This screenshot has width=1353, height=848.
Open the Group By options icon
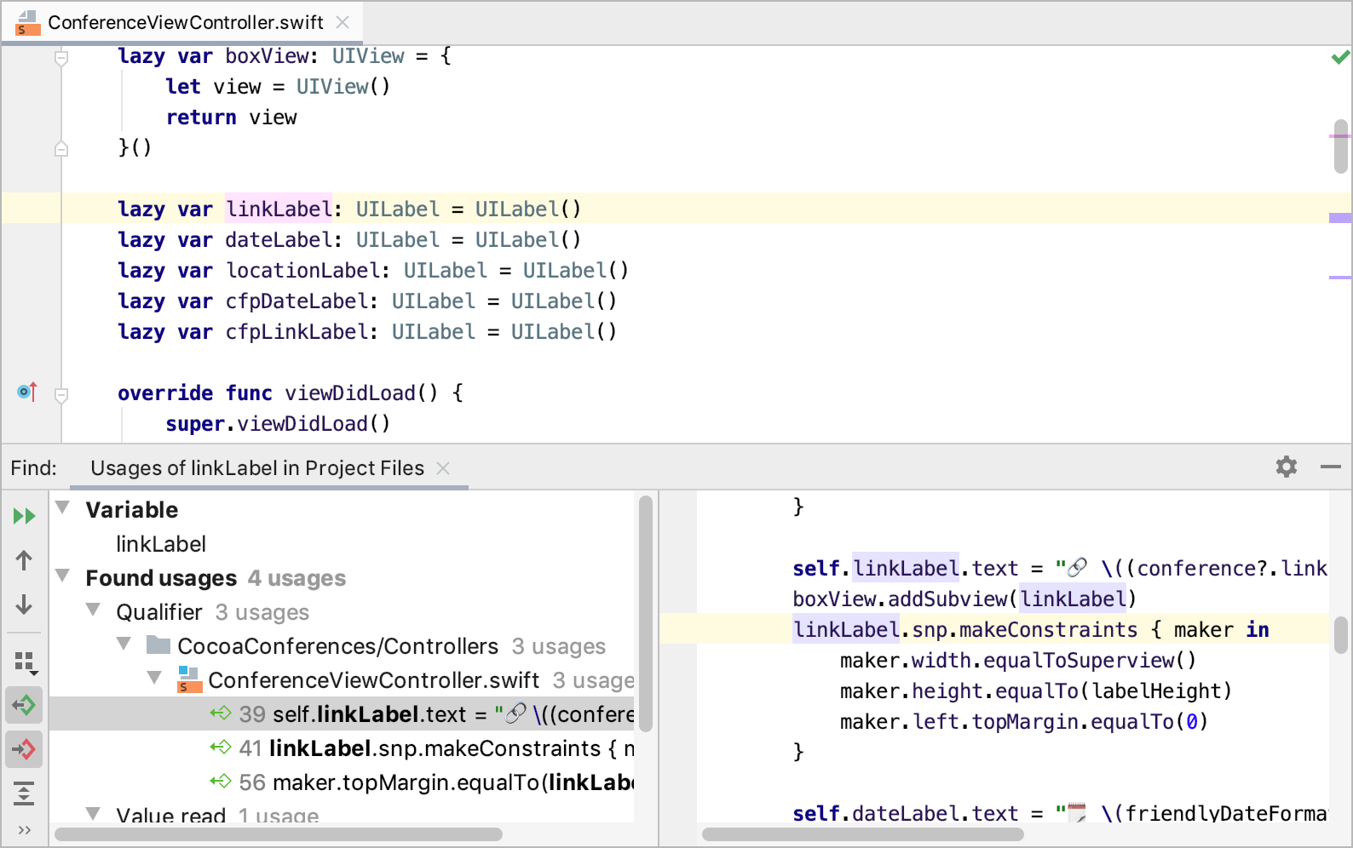(25, 662)
